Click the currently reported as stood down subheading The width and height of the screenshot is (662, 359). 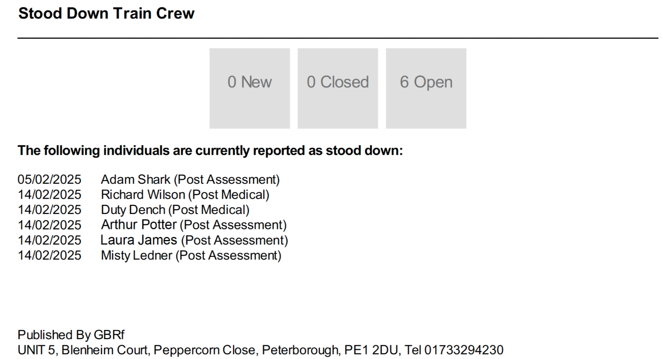(210, 150)
